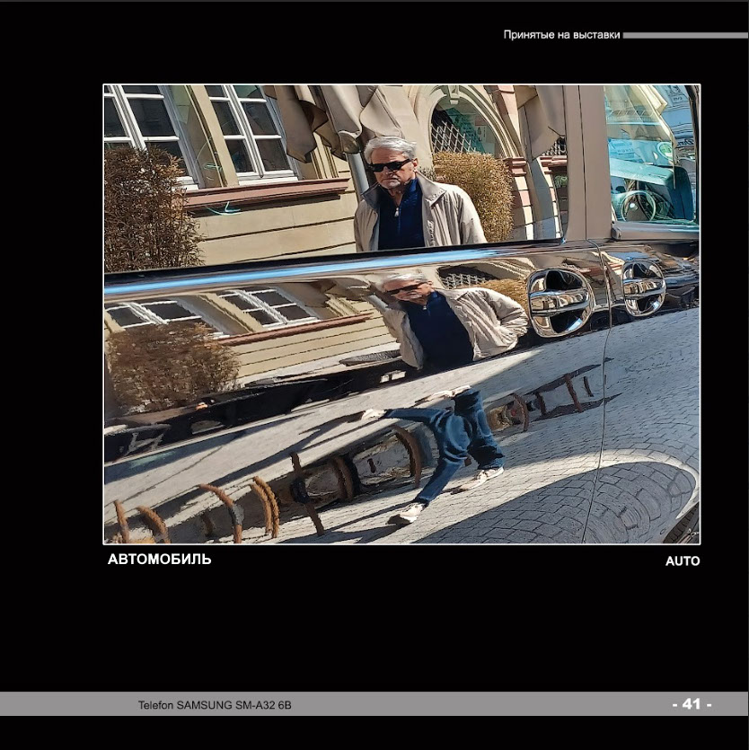Click the footer text 'Telefon SAMSUNG SM-A32 6B'
The image size is (749, 750).
[x=215, y=705]
